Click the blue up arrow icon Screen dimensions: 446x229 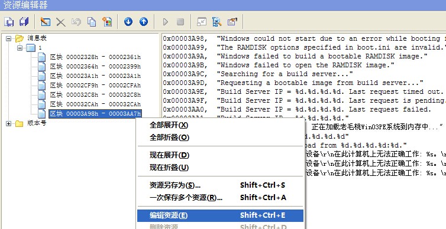[x=144, y=22]
